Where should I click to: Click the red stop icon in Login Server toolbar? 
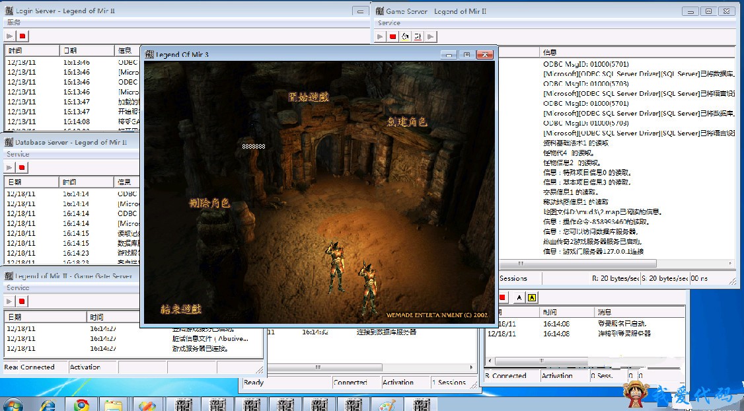pyautogui.click(x=22, y=36)
